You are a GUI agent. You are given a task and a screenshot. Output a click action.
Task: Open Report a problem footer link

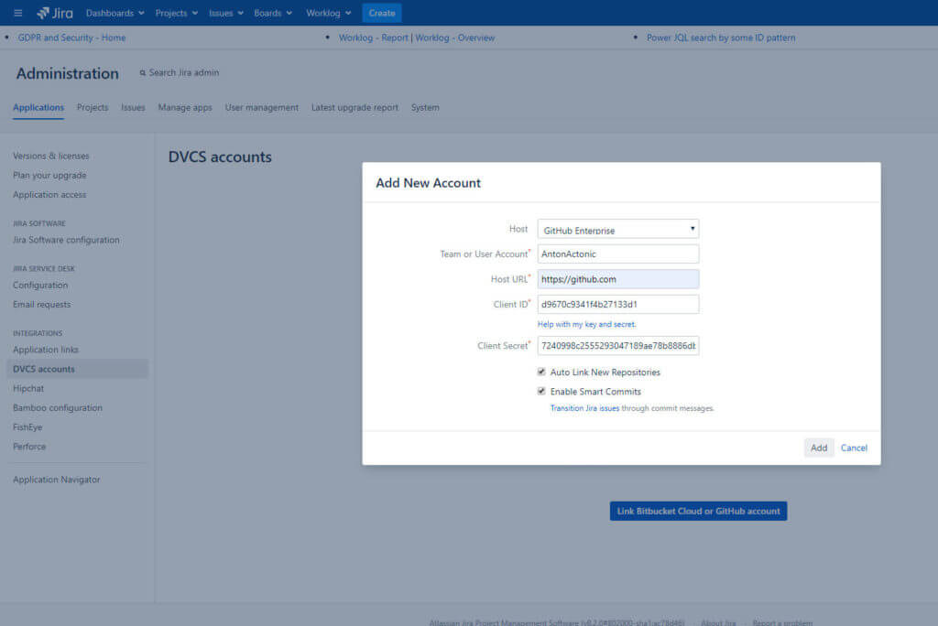(782, 622)
